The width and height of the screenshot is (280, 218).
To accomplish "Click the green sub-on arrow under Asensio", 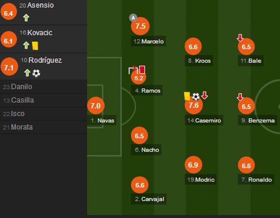I will [26, 18].
